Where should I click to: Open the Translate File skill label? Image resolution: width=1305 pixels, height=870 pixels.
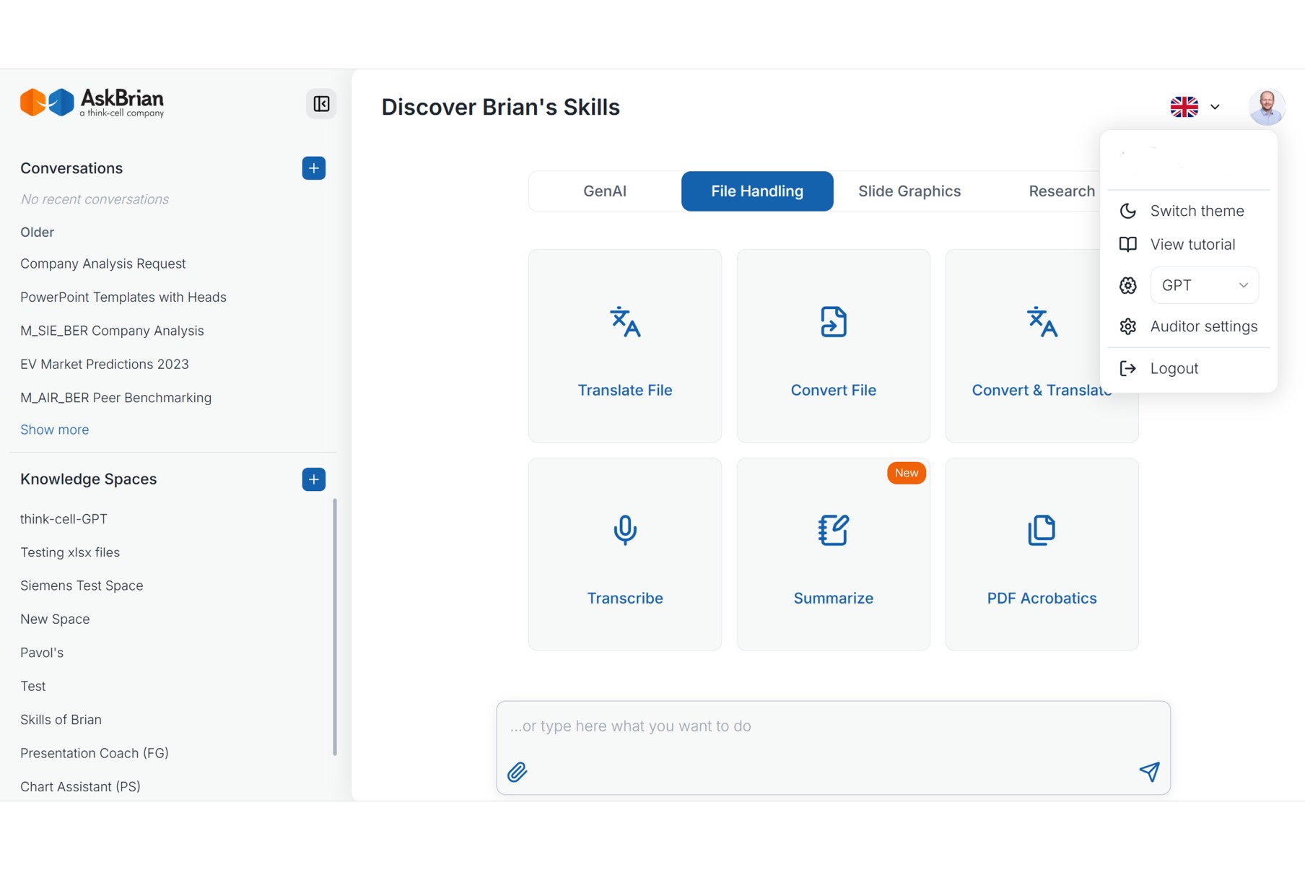(x=625, y=390)
